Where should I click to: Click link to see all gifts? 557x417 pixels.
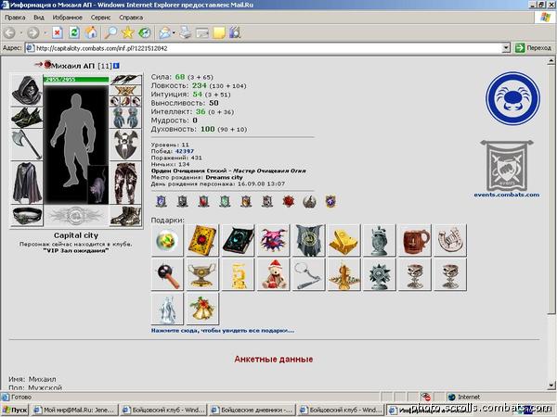(223, 331)
